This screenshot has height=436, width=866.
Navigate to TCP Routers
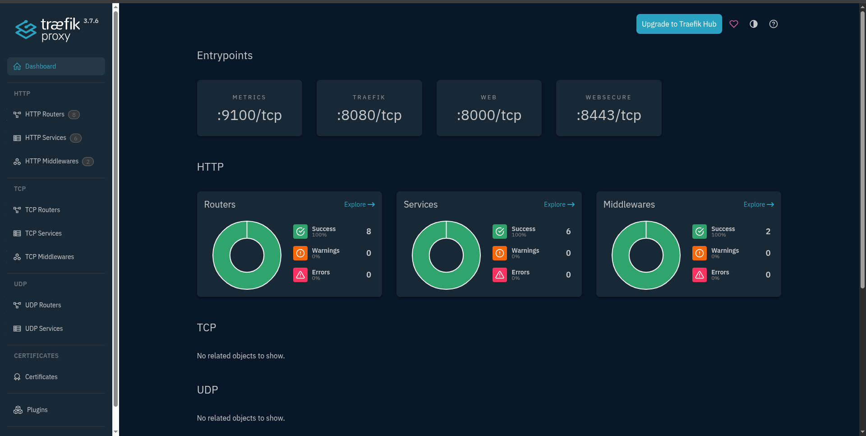(x=56, y=210)
